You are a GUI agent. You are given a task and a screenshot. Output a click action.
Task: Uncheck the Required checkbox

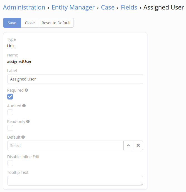pyautogui.click(x=10, y=97)
